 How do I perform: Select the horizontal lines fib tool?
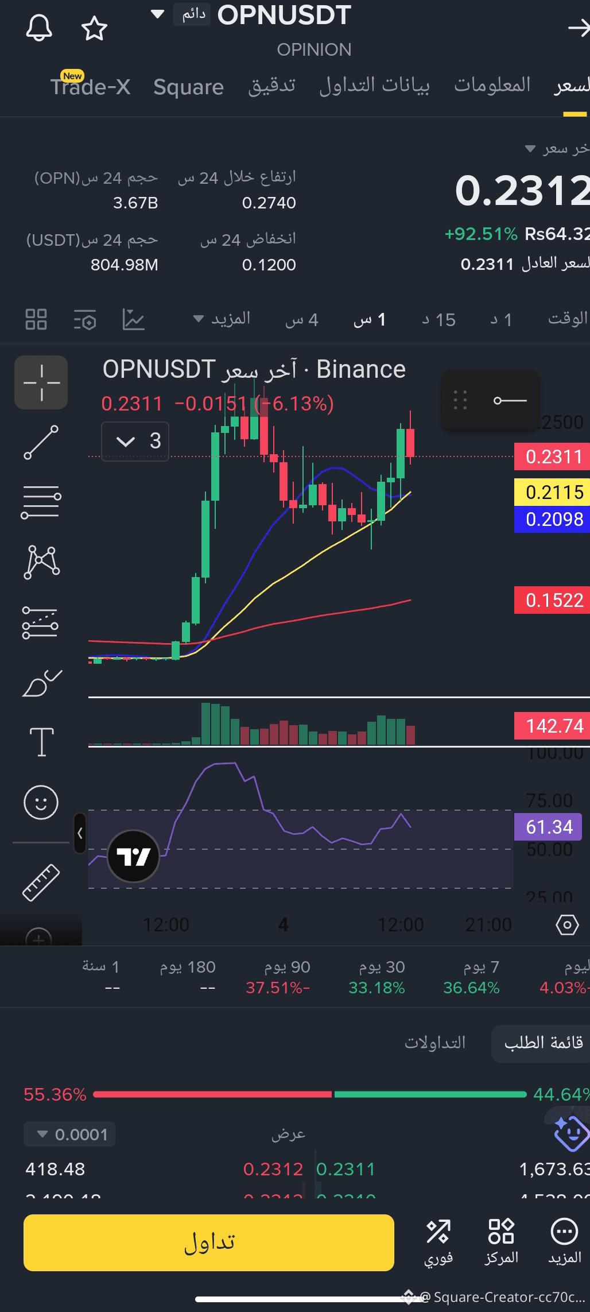click(x=41, y=502)
